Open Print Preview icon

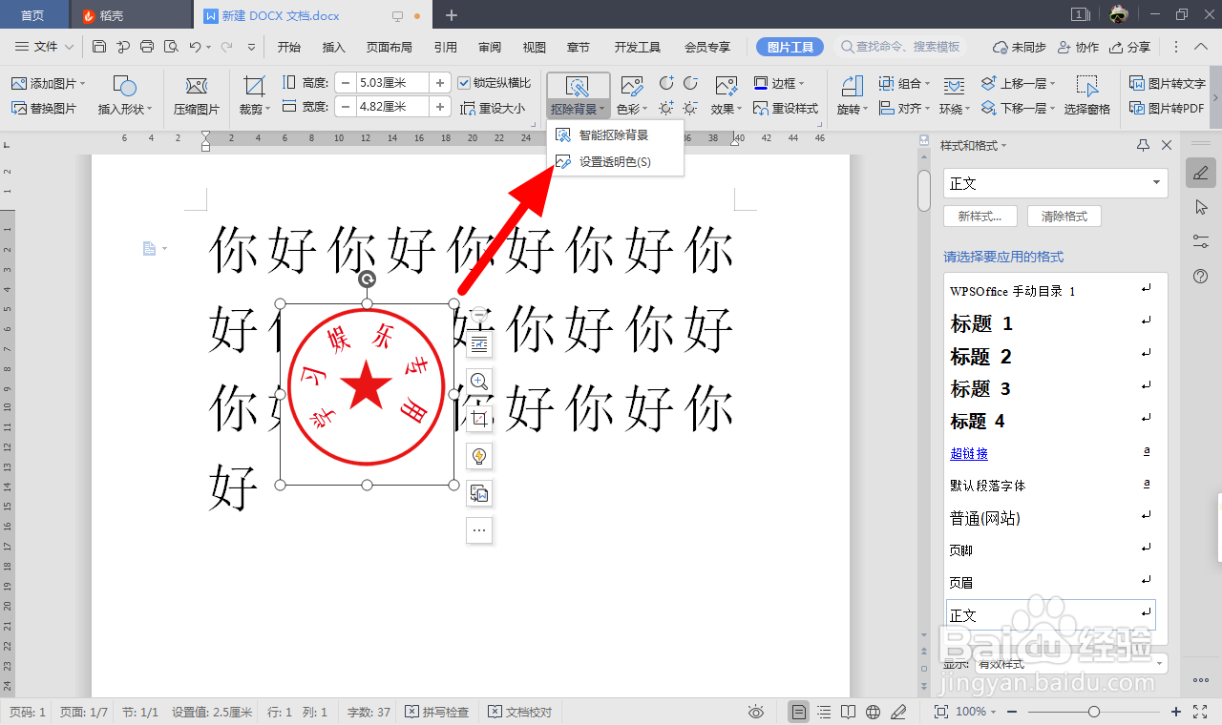tap(171, 46)
